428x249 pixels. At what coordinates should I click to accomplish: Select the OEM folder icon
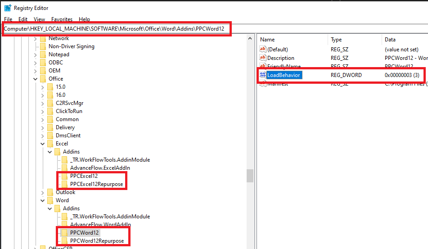pos(43,71)
